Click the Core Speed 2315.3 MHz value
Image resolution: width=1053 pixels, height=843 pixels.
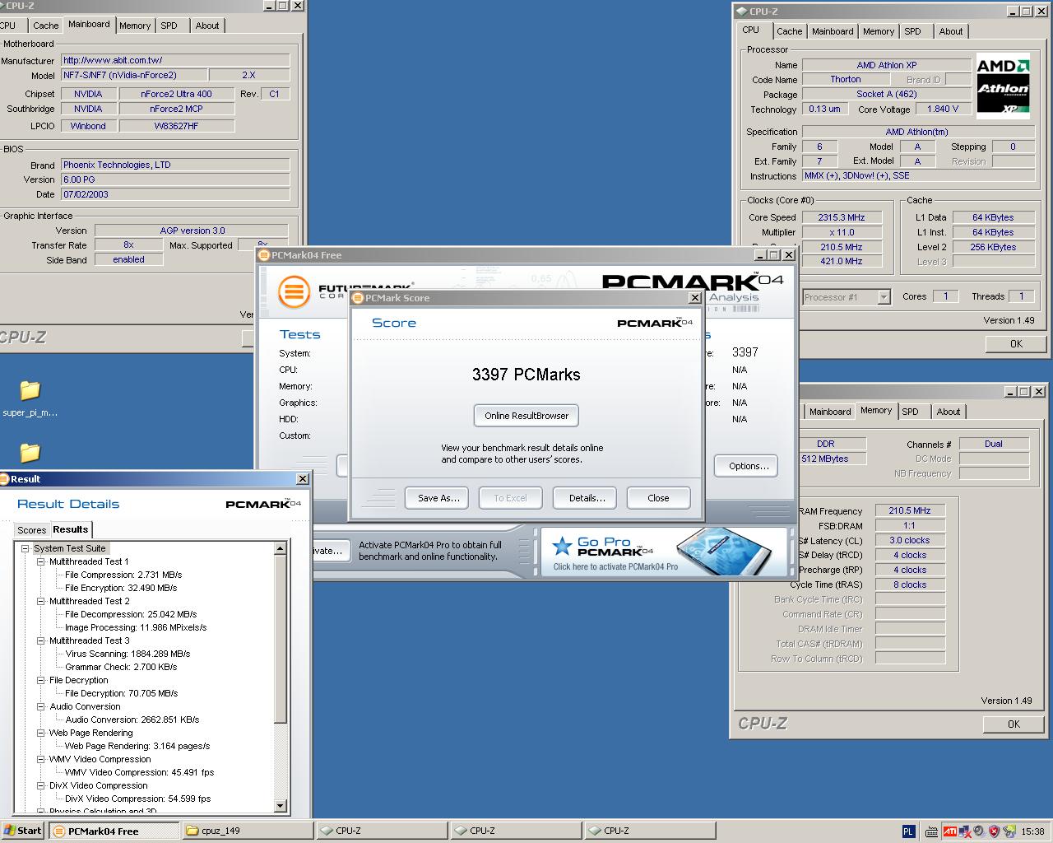pyautogui.click(x=841, y=217)
